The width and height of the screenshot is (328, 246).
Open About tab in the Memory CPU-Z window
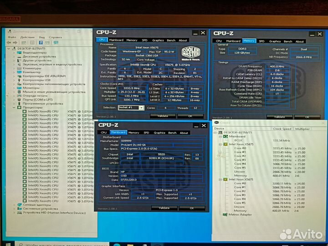[300, 41]
